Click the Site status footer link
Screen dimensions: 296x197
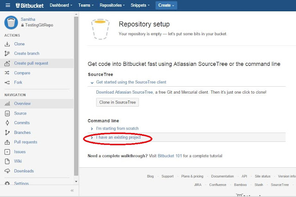click(262, 176)
